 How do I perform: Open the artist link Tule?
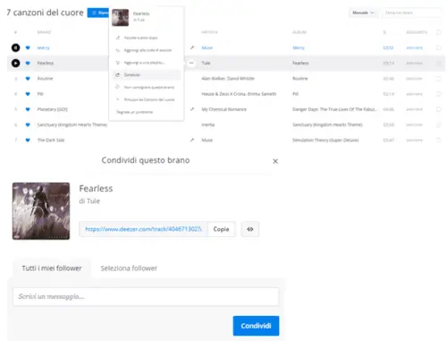tap(206, 63)
